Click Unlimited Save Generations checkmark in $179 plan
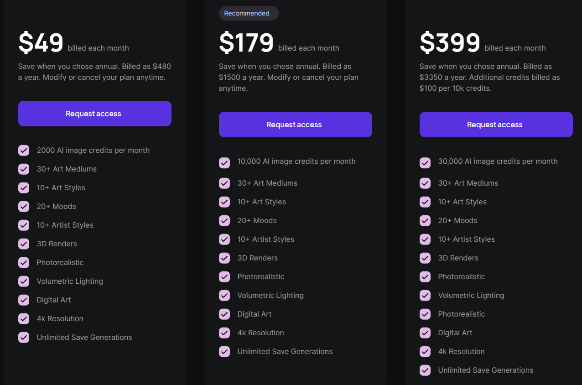This screenshot has height=385, width=582. pos(224,352)
